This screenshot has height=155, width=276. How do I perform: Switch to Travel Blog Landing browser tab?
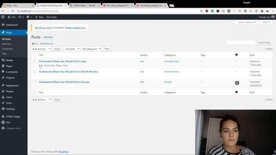coord(151,6)
